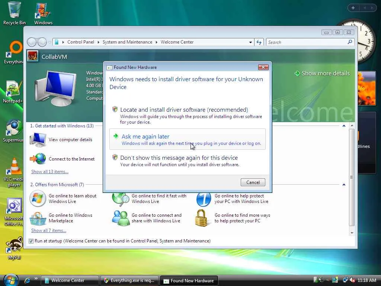Click the Forward navigation button
The image size is (381, 286).
click(x=42, y=42)
